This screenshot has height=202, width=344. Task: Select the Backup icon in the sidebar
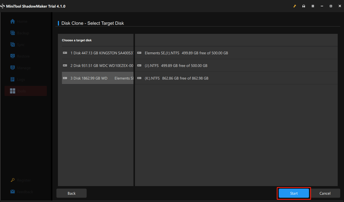[12, 33]
